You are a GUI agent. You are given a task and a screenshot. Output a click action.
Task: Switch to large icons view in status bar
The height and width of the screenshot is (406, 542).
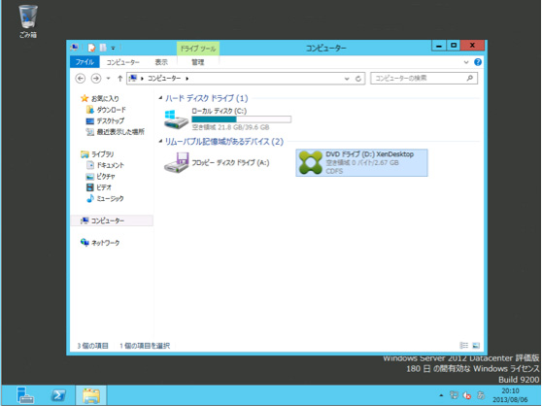476,345
